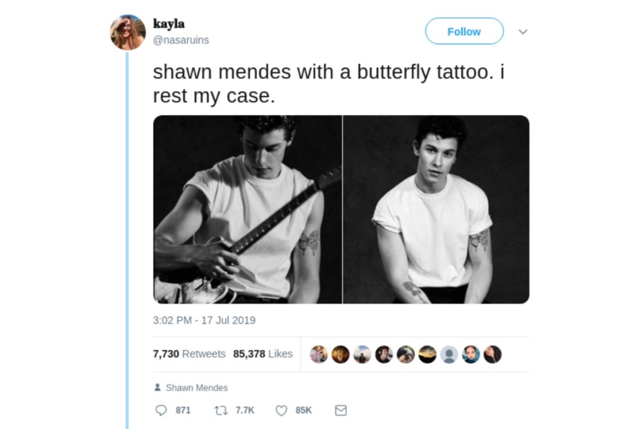Viewport: 644px width, 429px height.
Task: Follow the @nasaruins account
Action: [464, 31]
